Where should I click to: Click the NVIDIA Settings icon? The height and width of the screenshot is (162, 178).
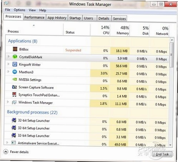click(15, 79)
